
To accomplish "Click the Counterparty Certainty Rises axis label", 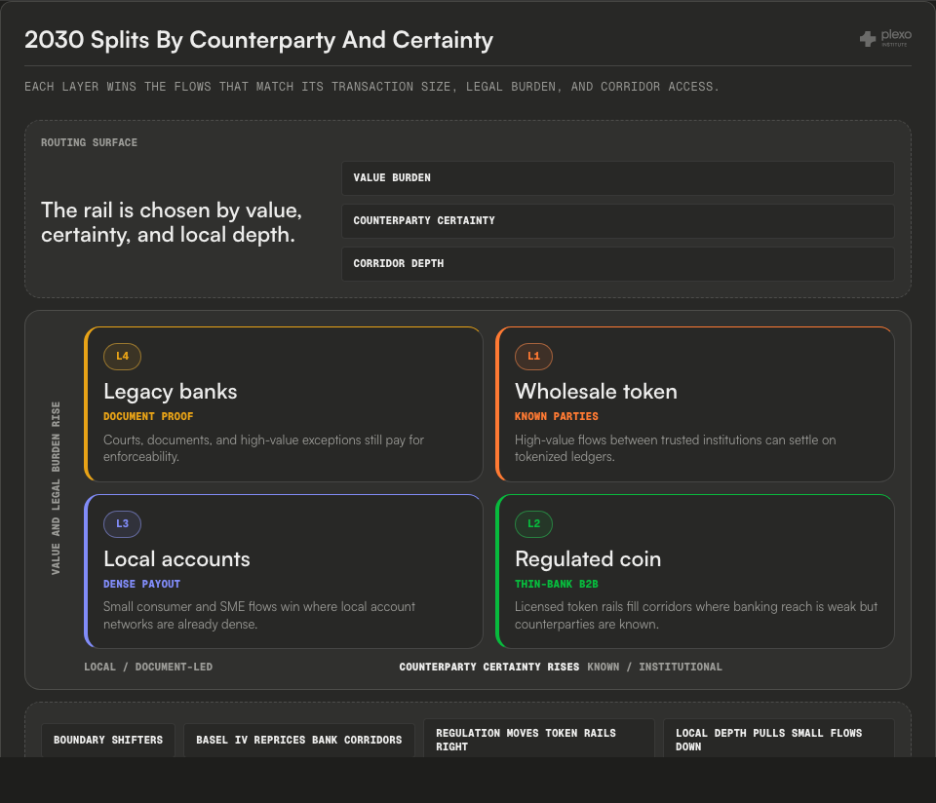I will 488,667.
